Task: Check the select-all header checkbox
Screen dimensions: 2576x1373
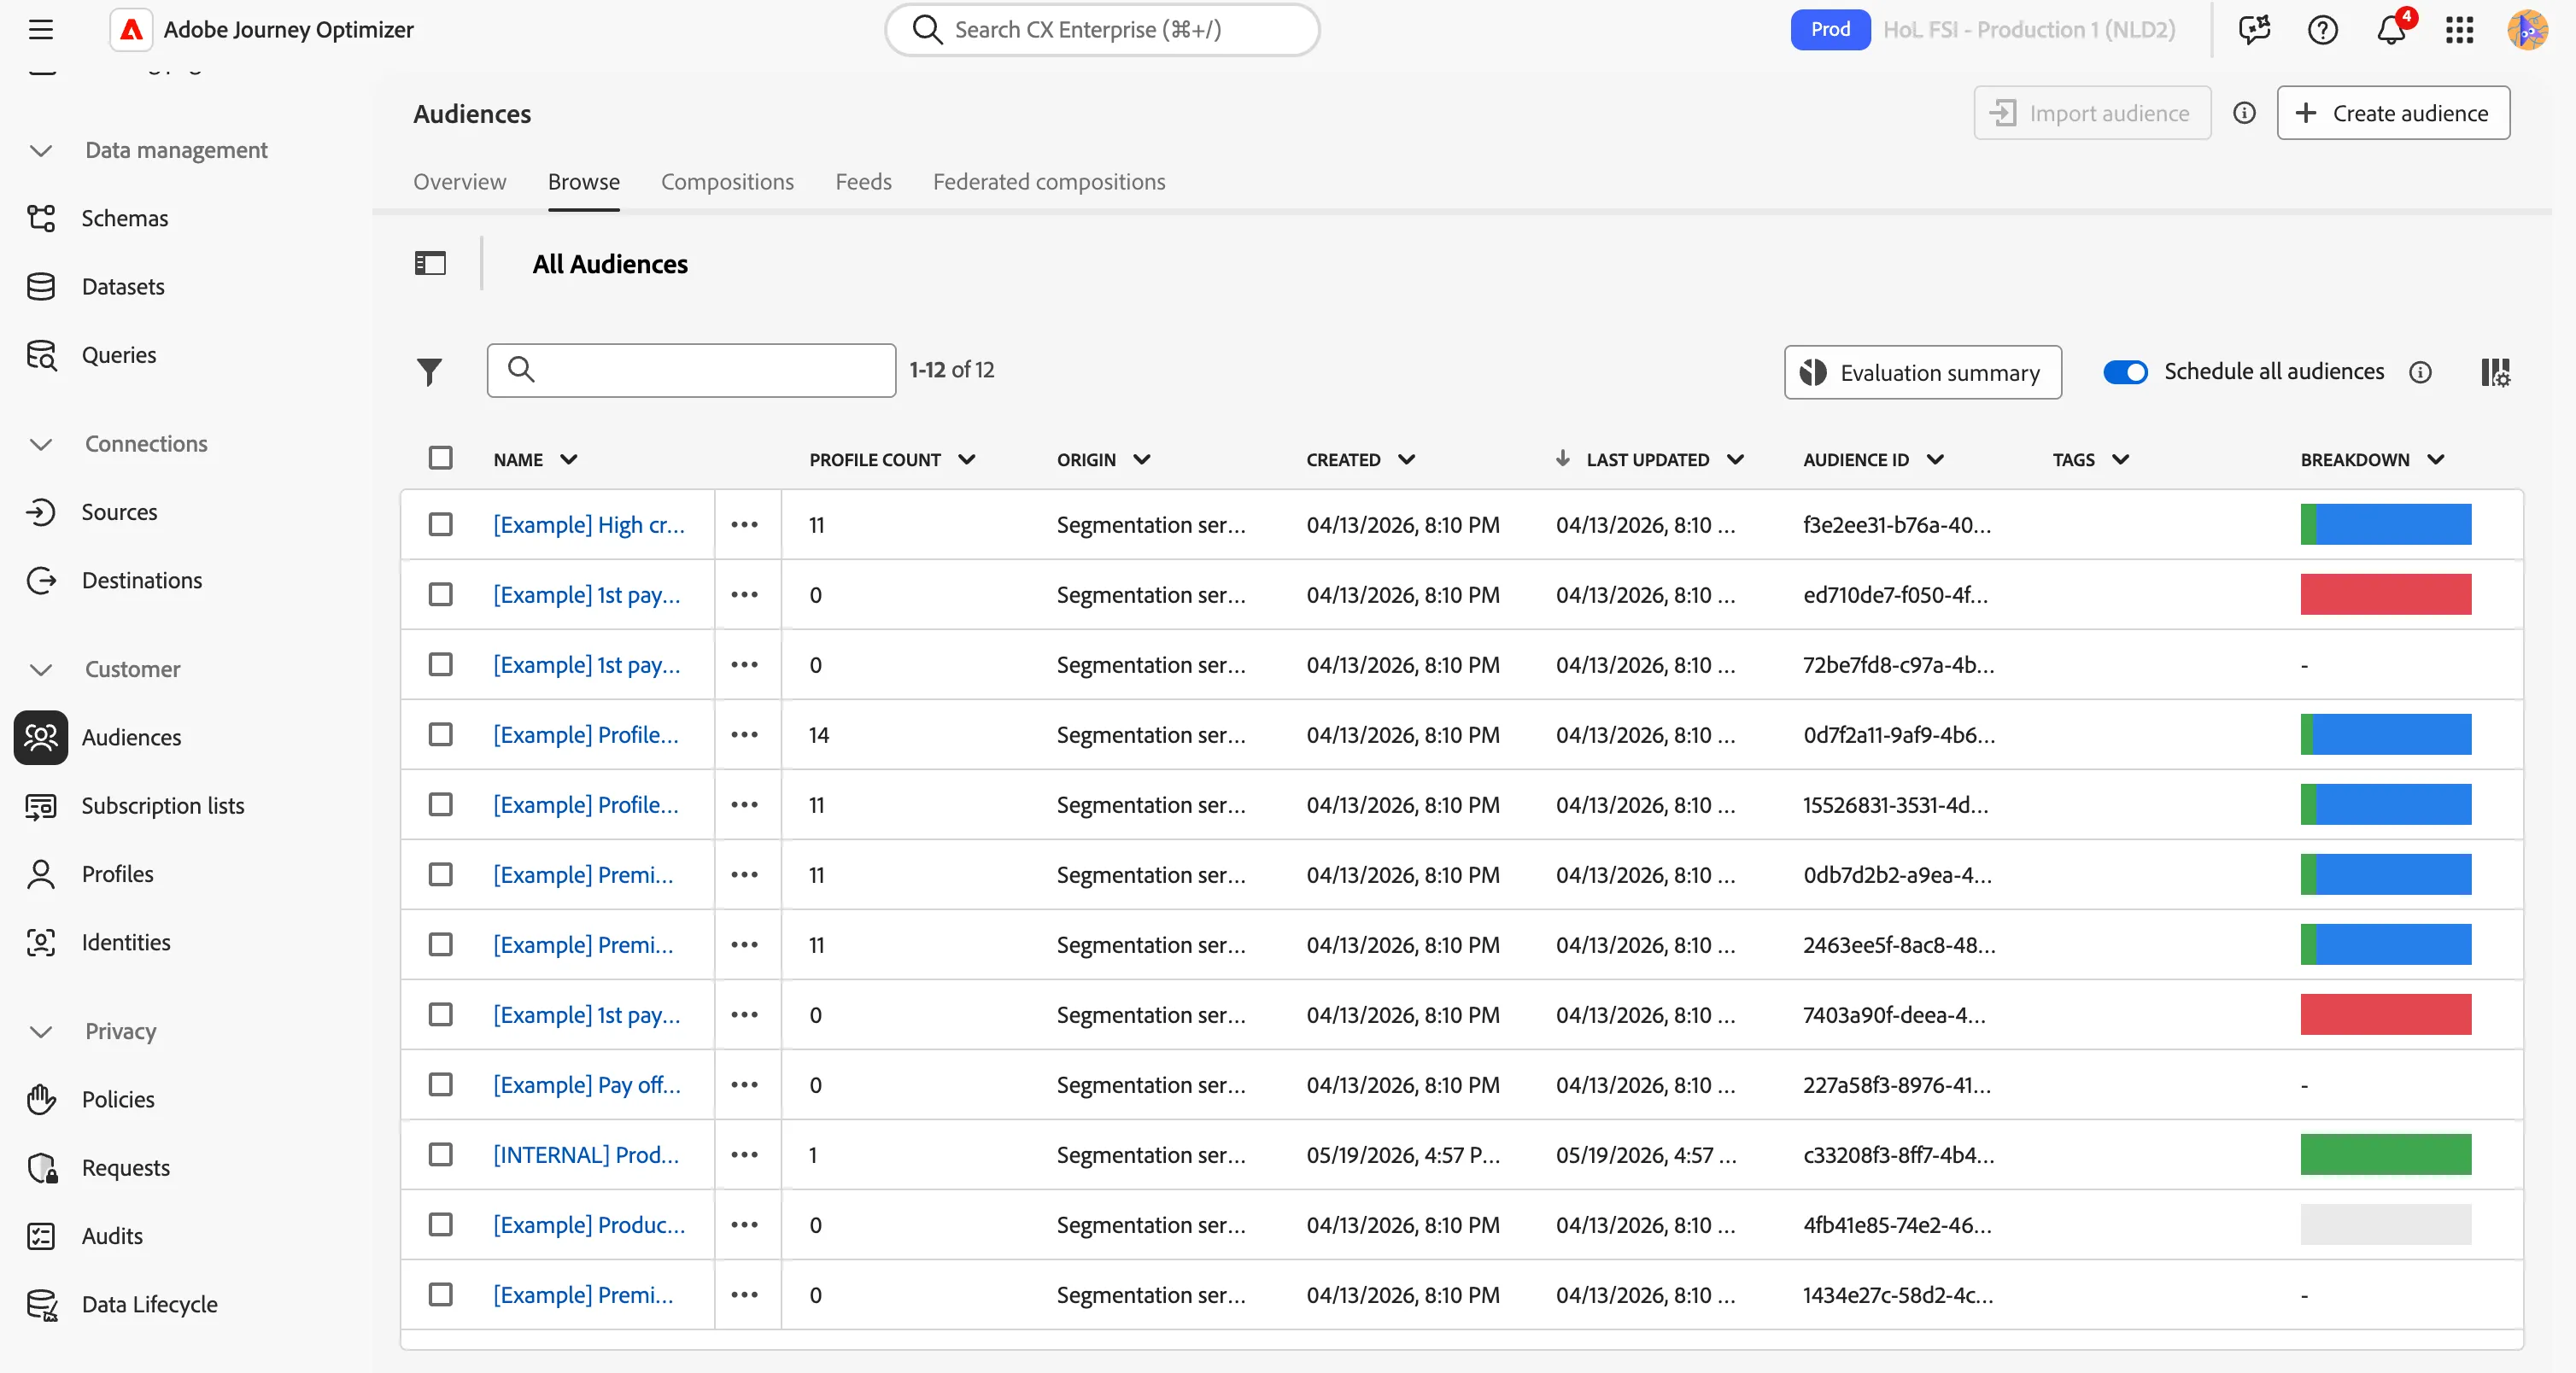Action: coord(440,458)
